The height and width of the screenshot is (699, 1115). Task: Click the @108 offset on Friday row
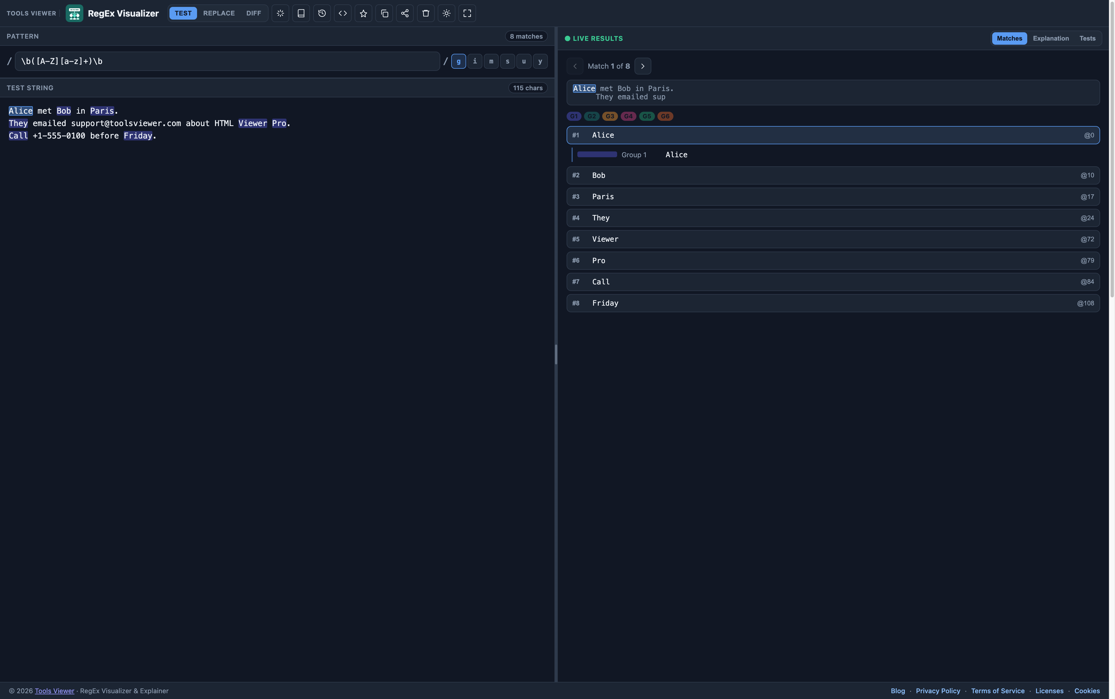point(1086,303)
